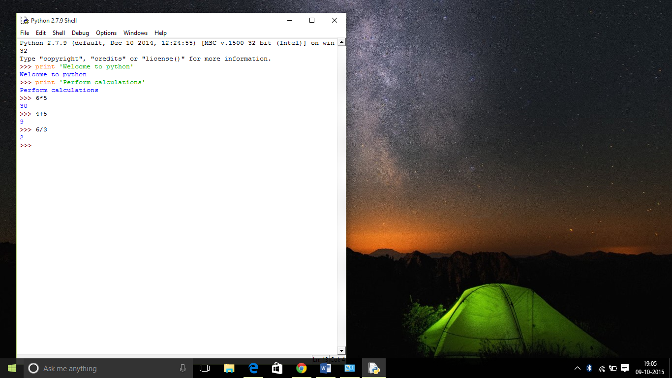Maximize the Python 2.7.9 Shell window
The image size is (672, 378).
312,20
